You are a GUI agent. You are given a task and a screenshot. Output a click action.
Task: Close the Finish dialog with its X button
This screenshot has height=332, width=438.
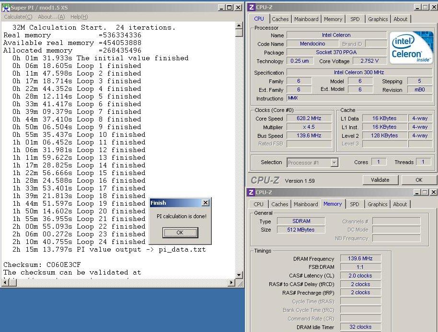click(x=205, y=203)
